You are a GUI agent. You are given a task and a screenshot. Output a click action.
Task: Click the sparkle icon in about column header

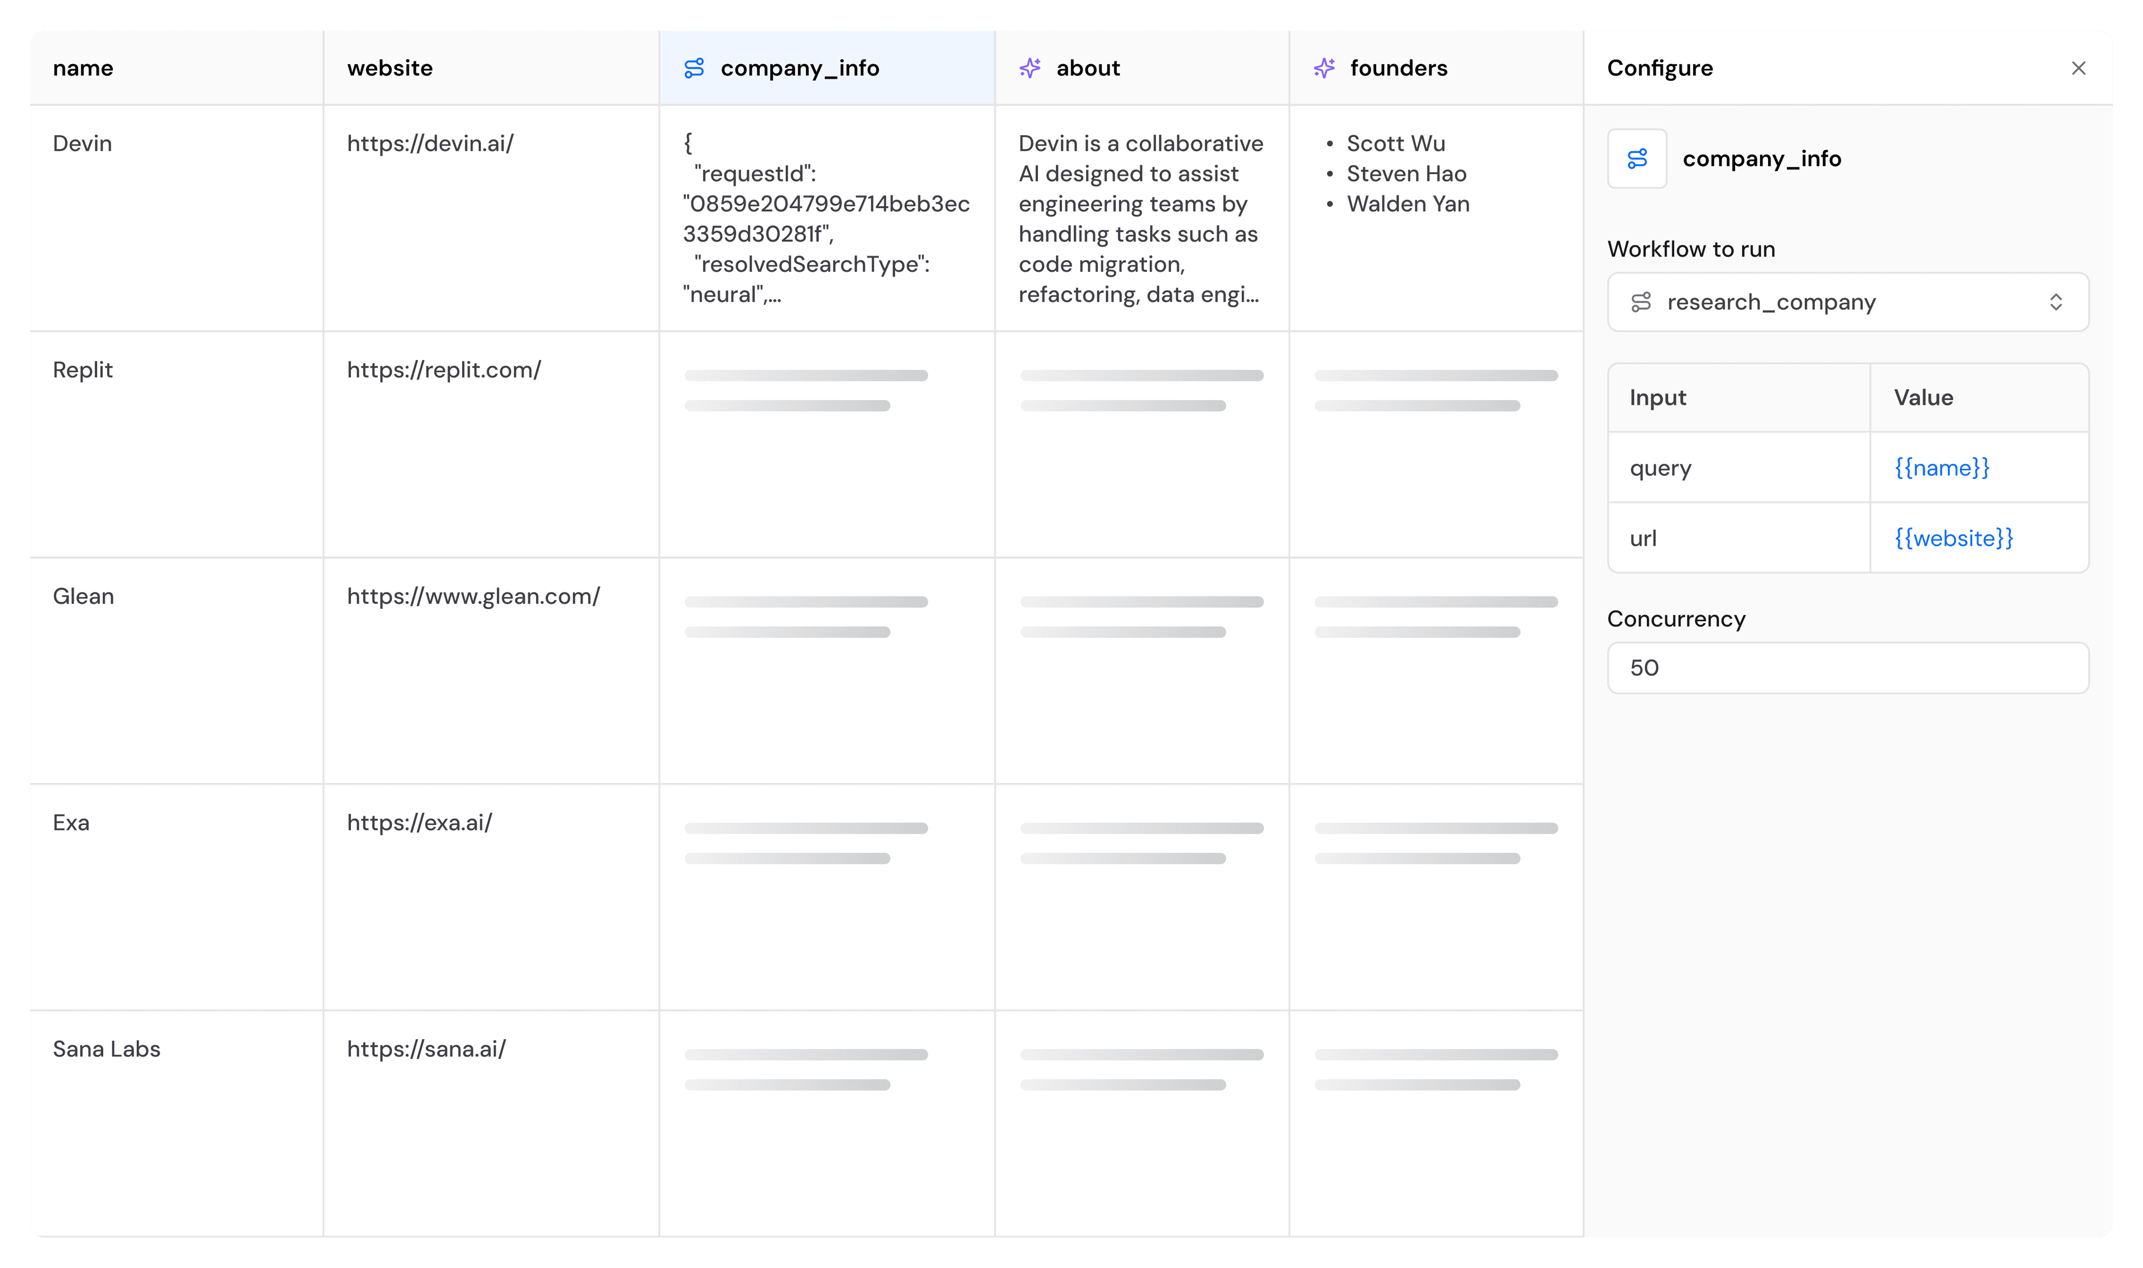1030,68
